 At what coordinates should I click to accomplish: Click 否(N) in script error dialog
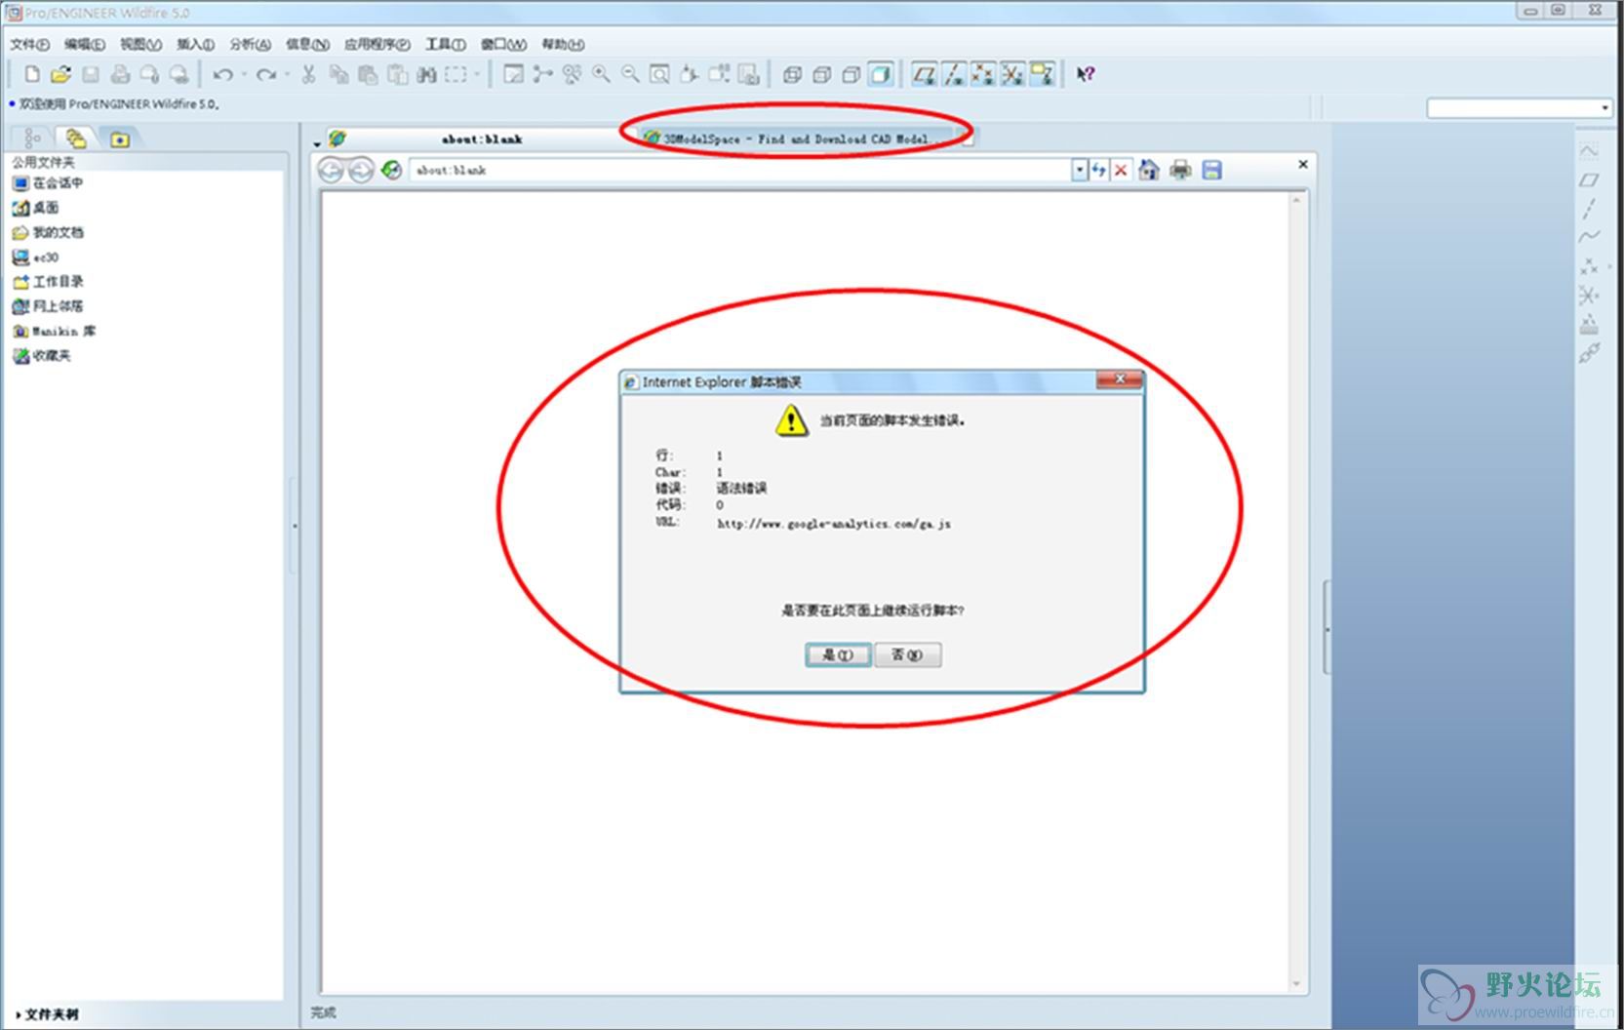[907, 654]
